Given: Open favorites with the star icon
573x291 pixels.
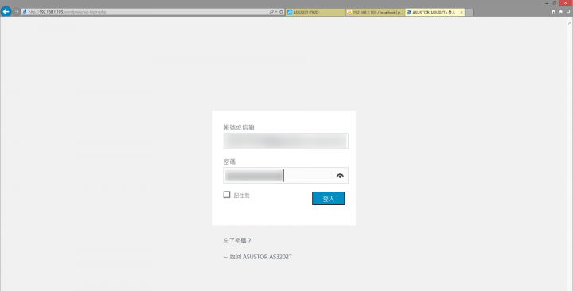Looking at the screenshot, I should [561, 12].
